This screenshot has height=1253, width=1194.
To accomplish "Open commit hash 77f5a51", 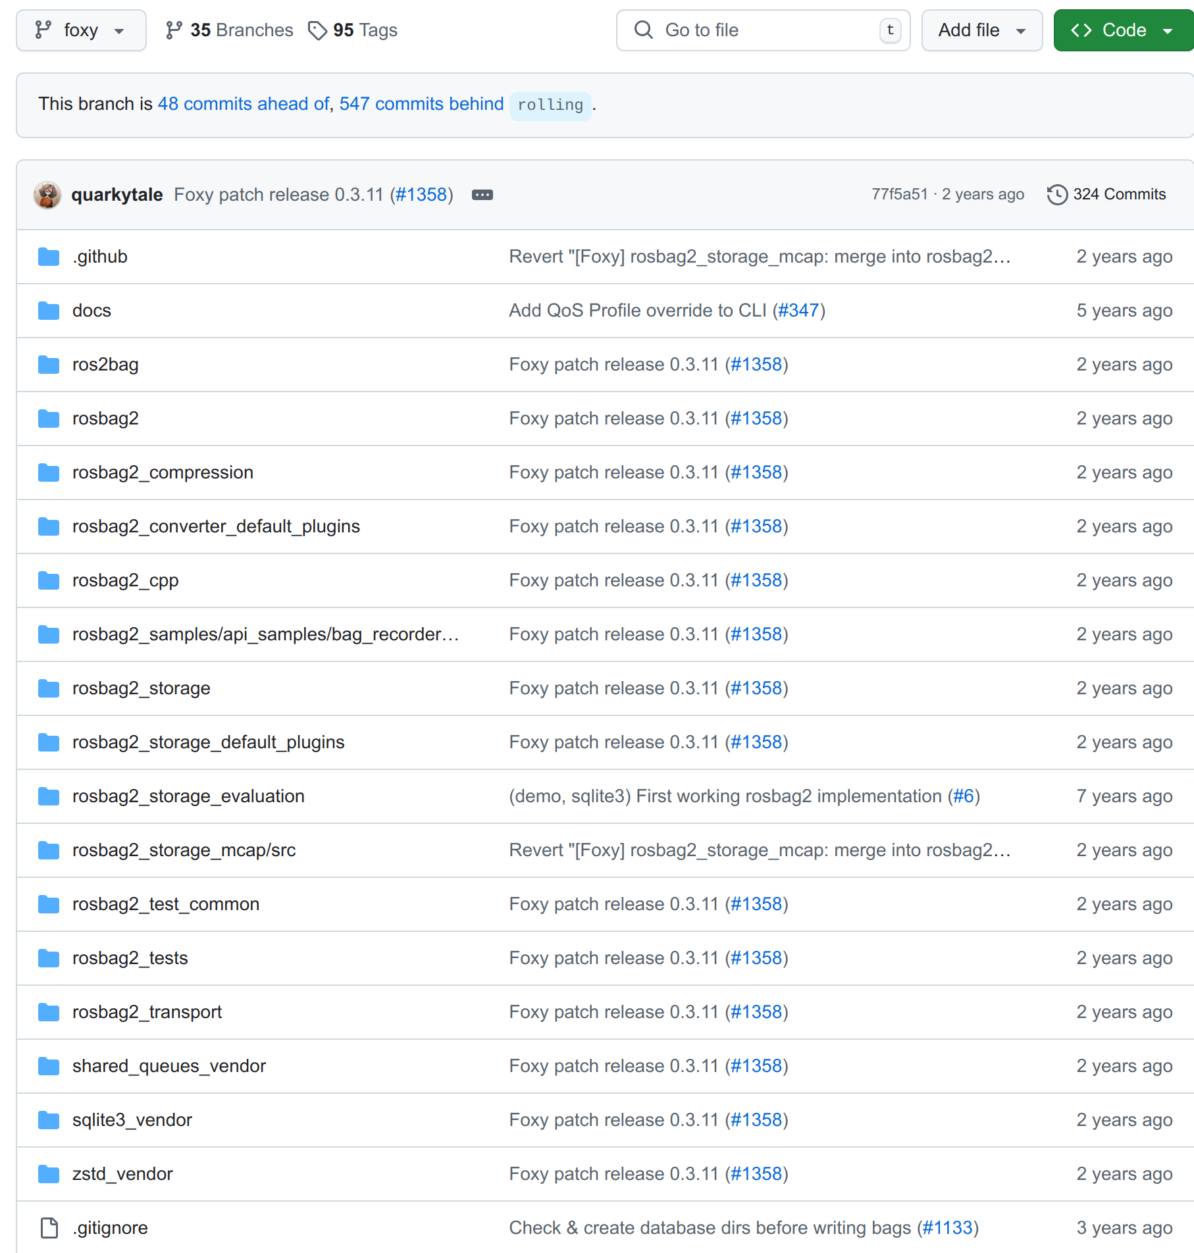I will tap(899, 194).
